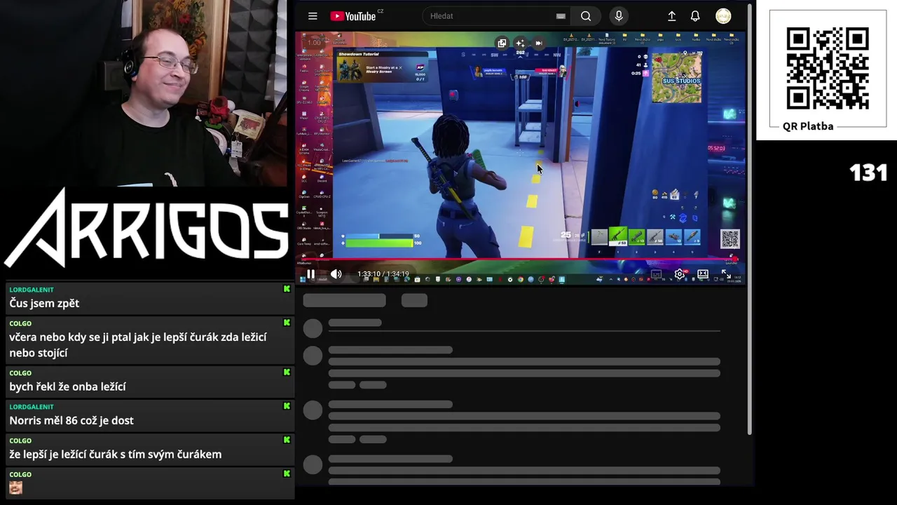Open the player settings gear
The image size is (897, 505).
(680, 274)
